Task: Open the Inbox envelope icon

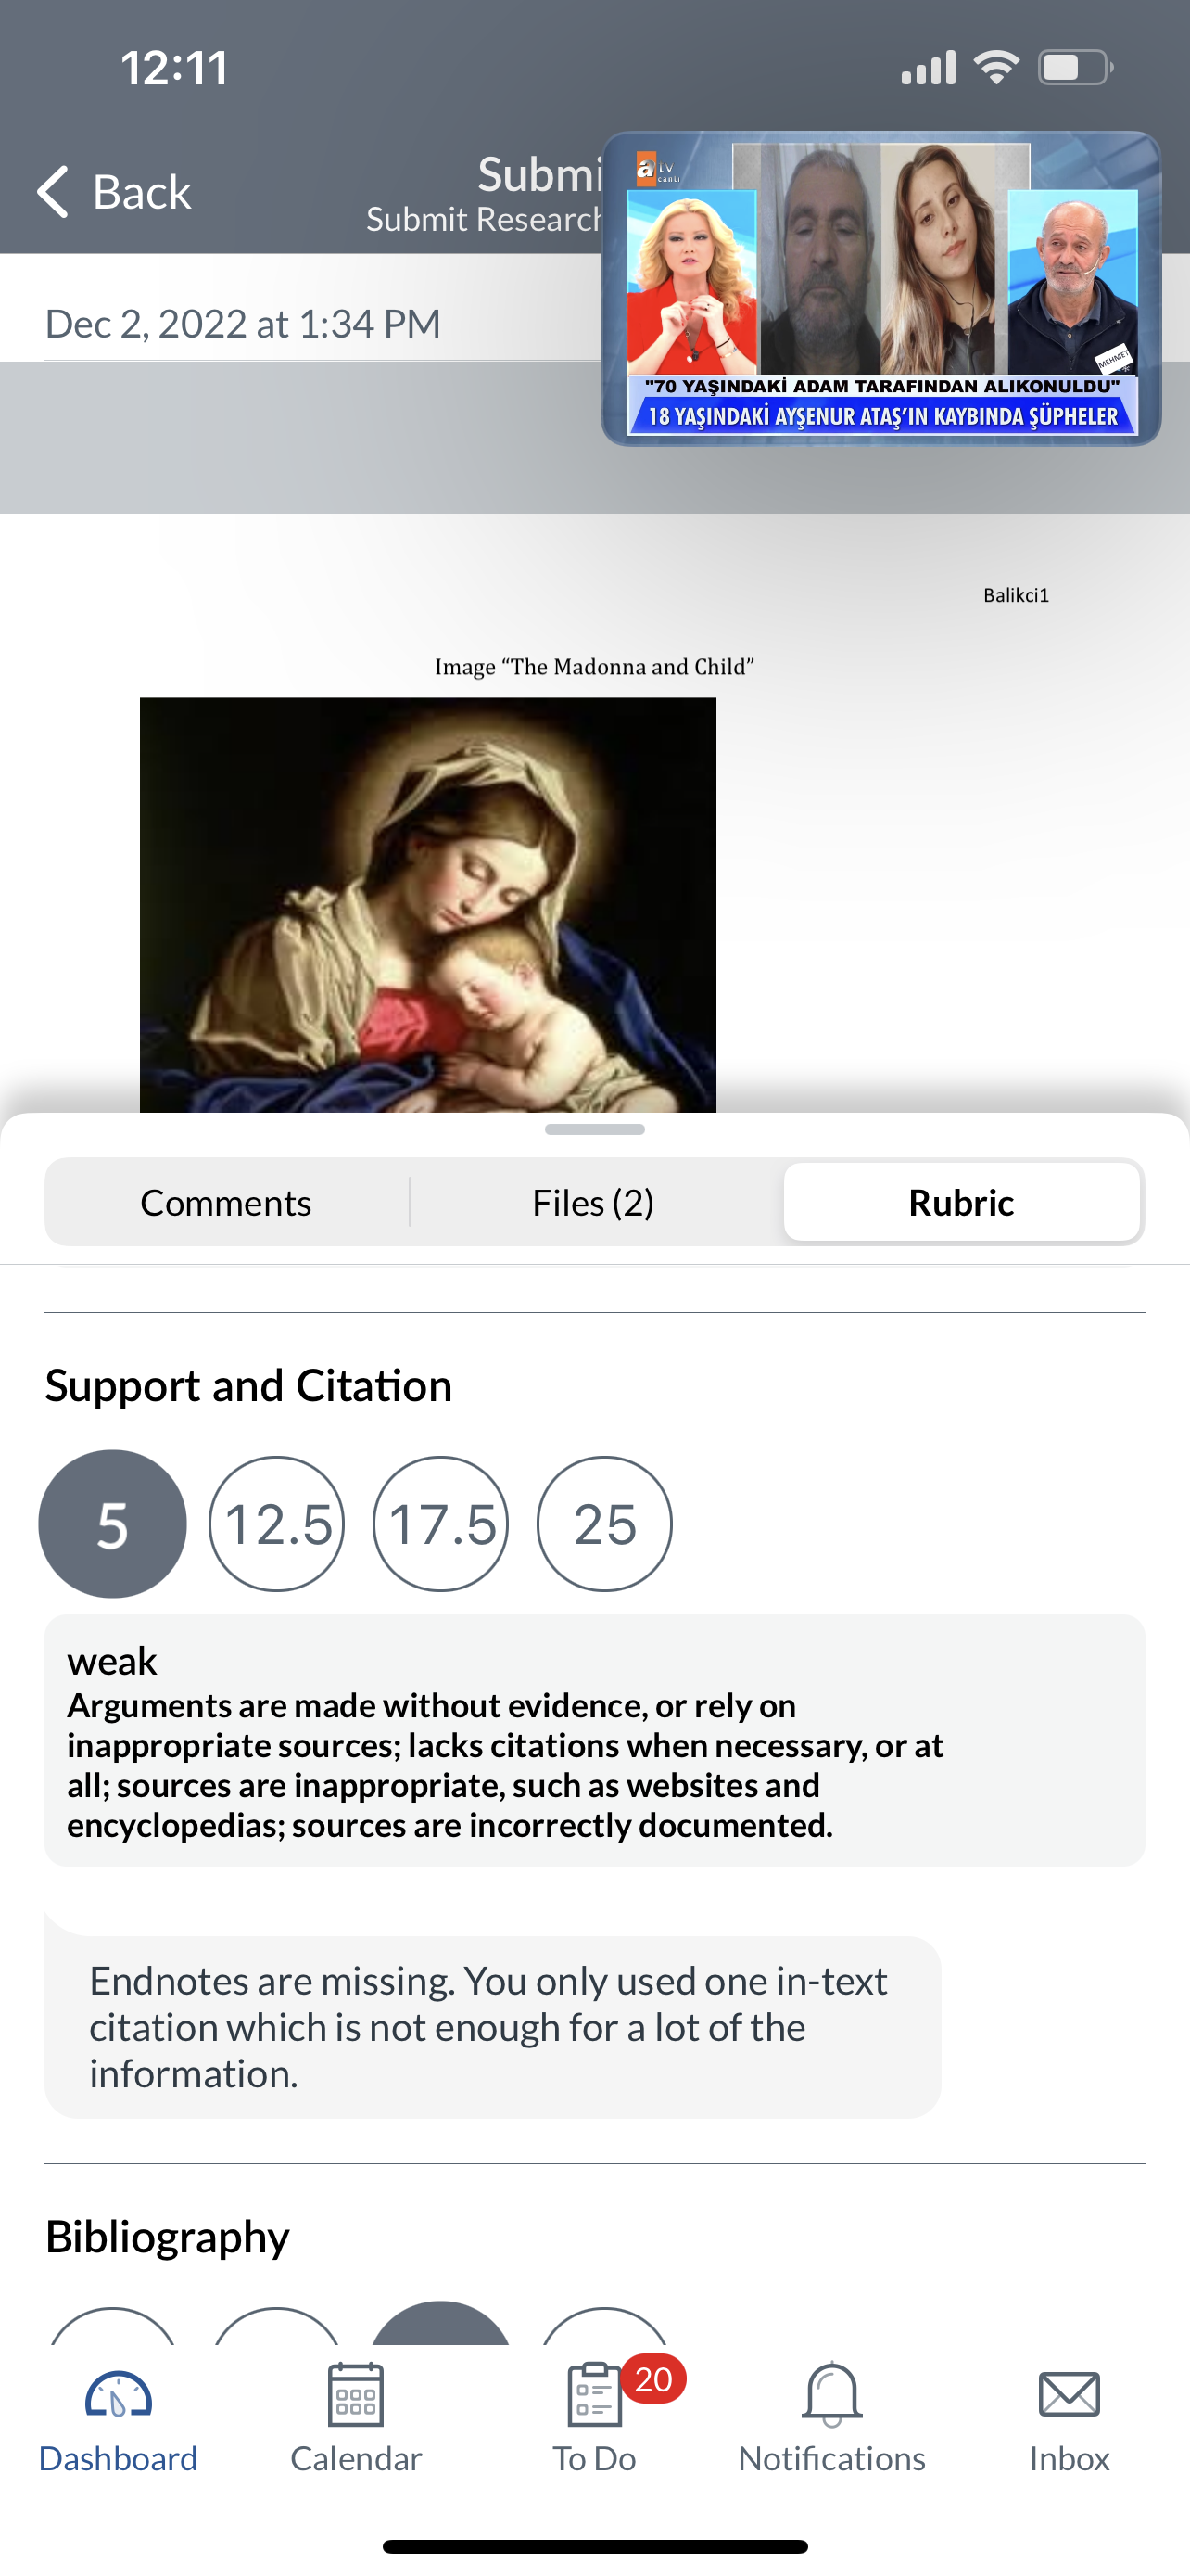Action: tap(1070, 2395)
